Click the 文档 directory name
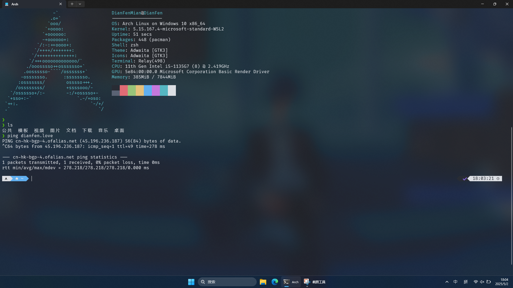The image size is (513, 288). point(71,130)
